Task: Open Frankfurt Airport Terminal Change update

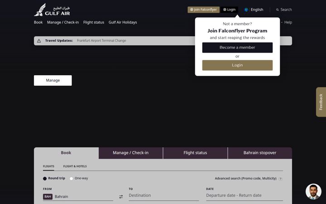Action: pos(101,41)
